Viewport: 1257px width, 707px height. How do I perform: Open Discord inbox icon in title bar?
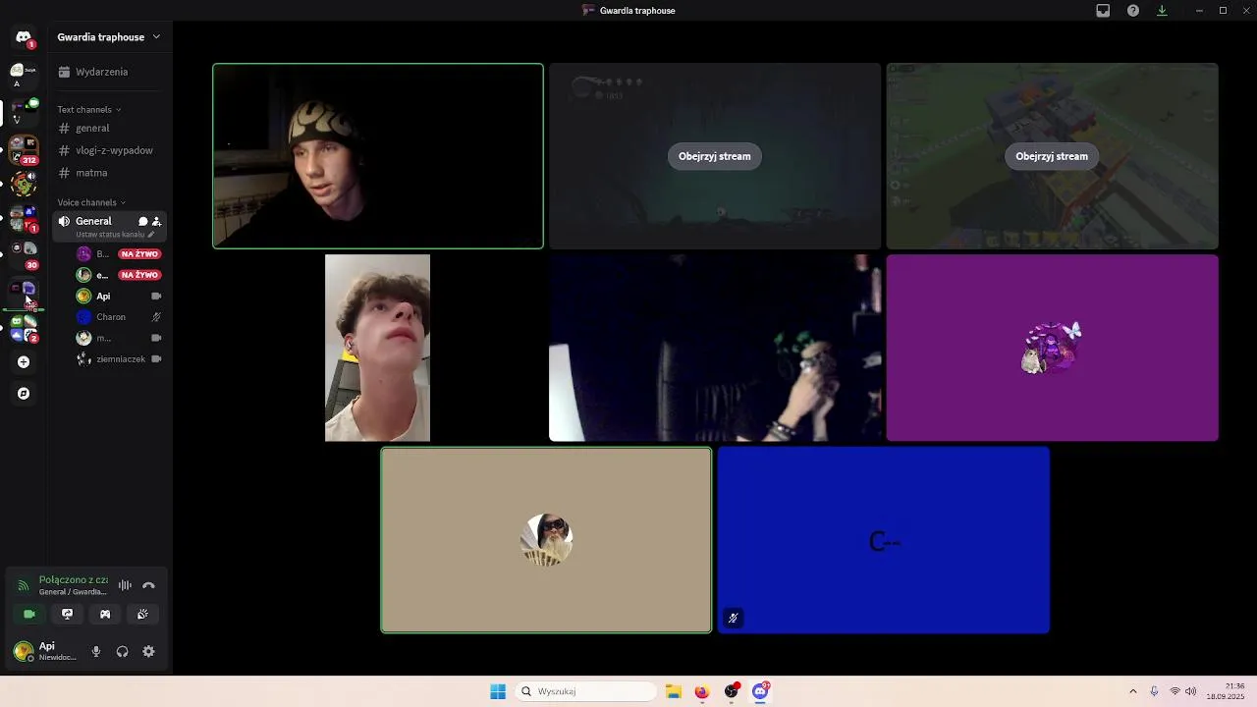tap(1103, 11)
